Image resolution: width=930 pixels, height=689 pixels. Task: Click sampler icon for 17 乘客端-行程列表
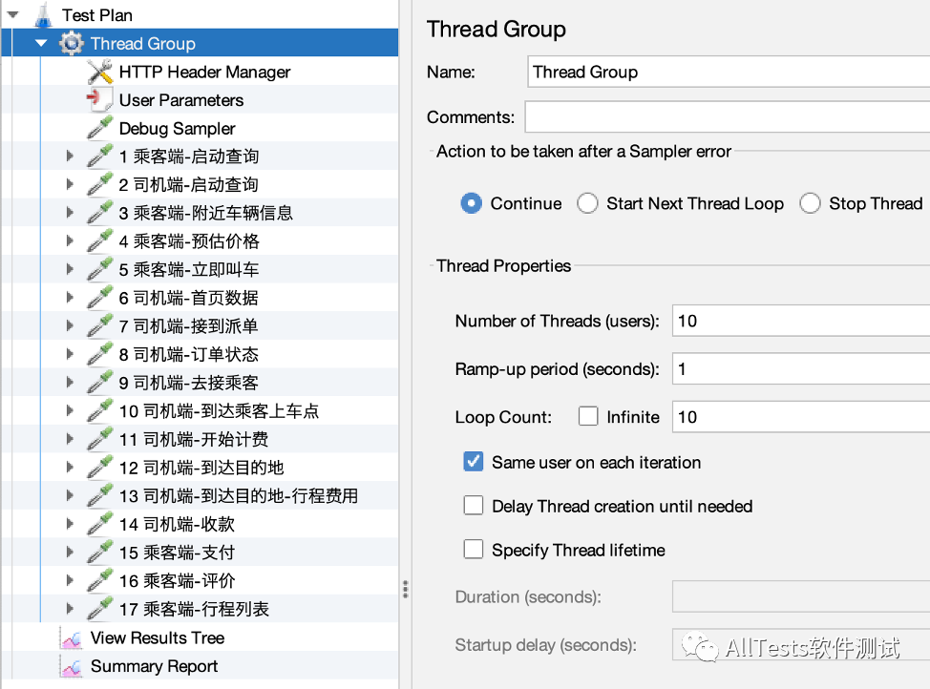pyautogui.click(x=99, y=609)
